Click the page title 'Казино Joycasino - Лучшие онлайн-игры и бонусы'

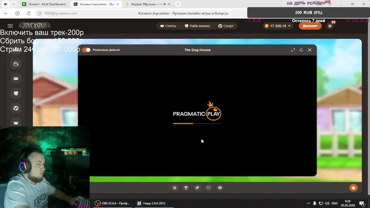183,13
